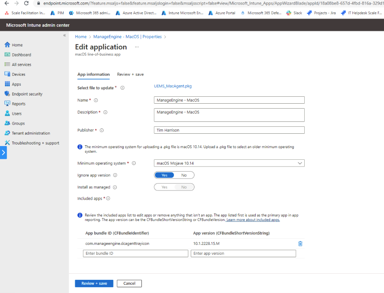Open the IT Helpdesk Scale bookmark
Viewport: 384px width, 293px height.
[362, 13]
